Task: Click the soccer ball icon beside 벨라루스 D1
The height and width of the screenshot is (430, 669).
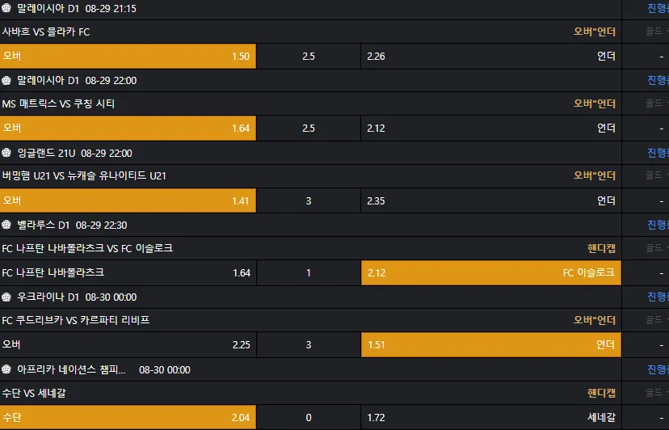Action: tap(6, 225)
